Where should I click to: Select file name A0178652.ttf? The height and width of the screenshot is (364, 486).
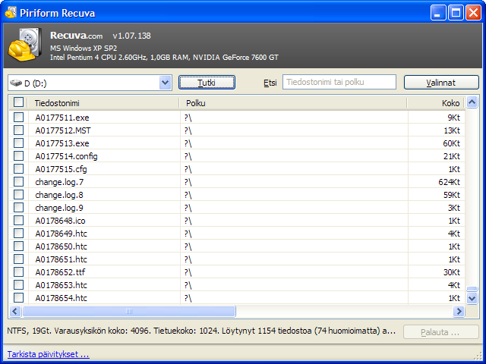(60, 272)
